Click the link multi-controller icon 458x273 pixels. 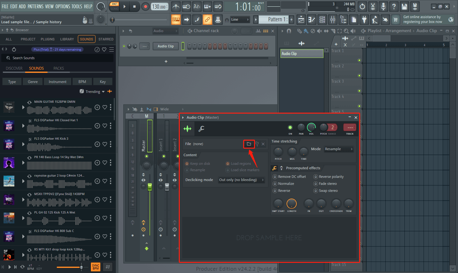(207, 20)
